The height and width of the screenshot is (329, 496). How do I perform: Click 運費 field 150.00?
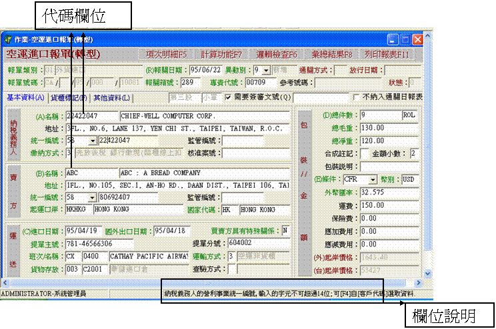click(x=389, y=205)
